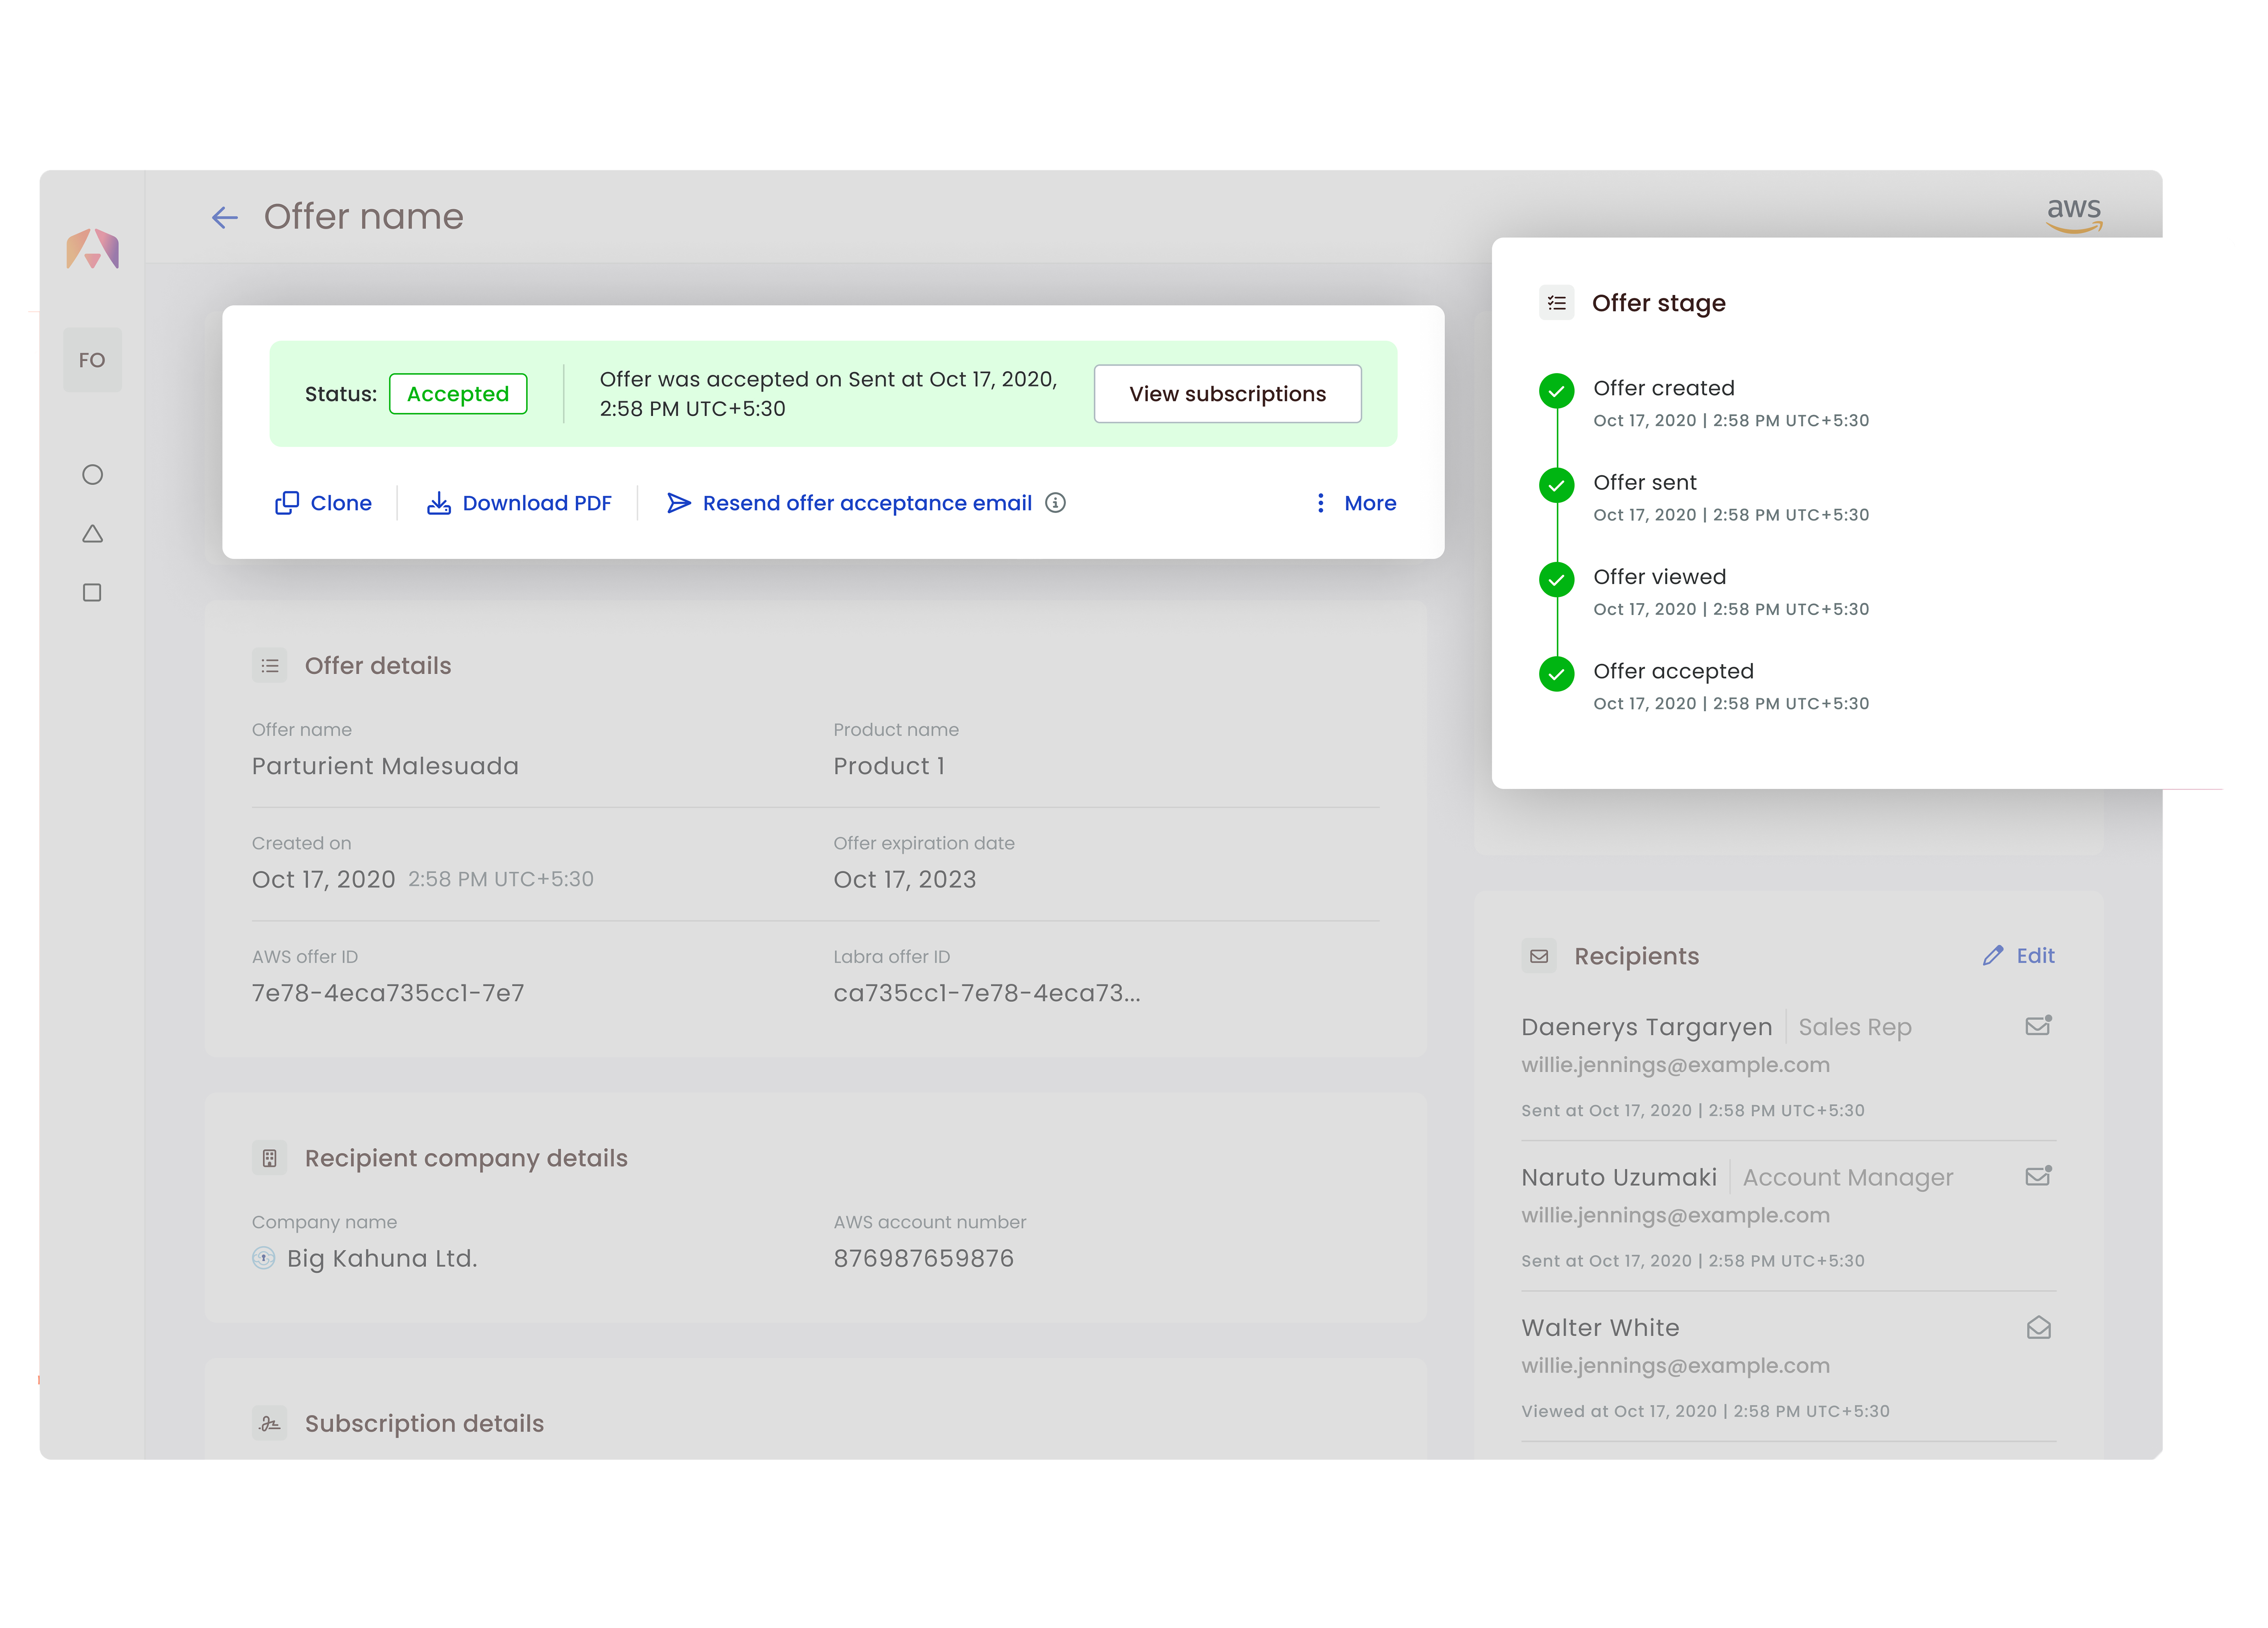Image resolution: width=2268 pixels, height=1628 pixels.
Task: Click the Labra logo in sidebar
Action: pyautogui.click(x=93, y=249)
